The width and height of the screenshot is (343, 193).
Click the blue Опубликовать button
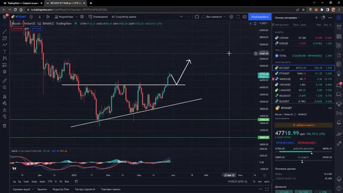pos(259,17)
